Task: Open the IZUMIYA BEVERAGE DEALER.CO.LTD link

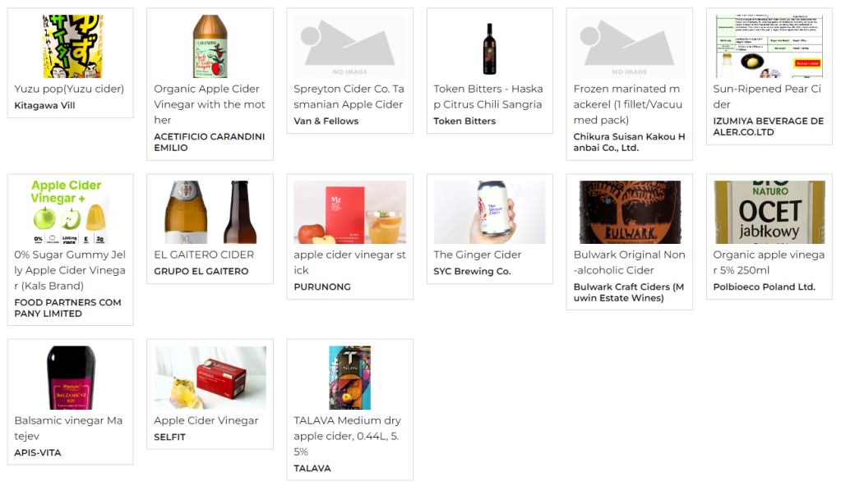Action: (x=768, y=126)
